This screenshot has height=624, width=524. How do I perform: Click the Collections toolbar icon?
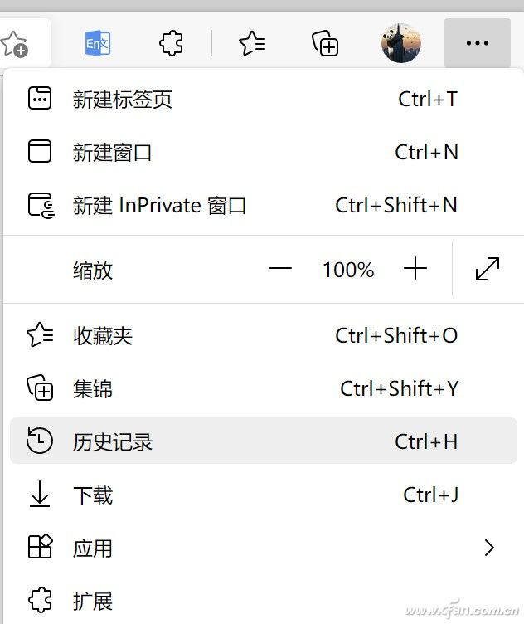[x=325, y=43]
